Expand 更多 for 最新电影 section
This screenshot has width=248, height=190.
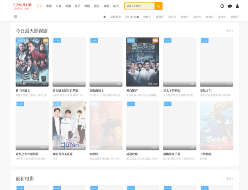pyautogui.click(x=230, y=179)
